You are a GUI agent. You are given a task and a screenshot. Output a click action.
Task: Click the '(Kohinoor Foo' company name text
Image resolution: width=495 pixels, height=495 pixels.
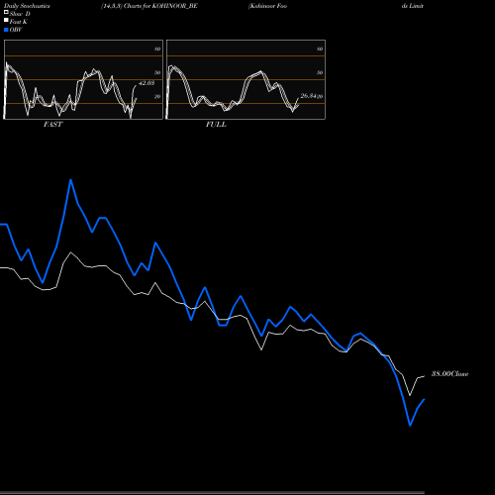267,6
